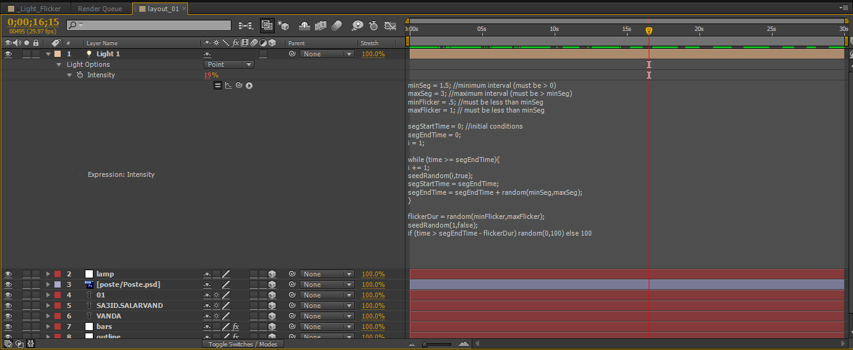This screenshot has width=853, height=350.
Task: Expand Layer Switches pane icon at bottom
Action: click(x=8, y=344)
